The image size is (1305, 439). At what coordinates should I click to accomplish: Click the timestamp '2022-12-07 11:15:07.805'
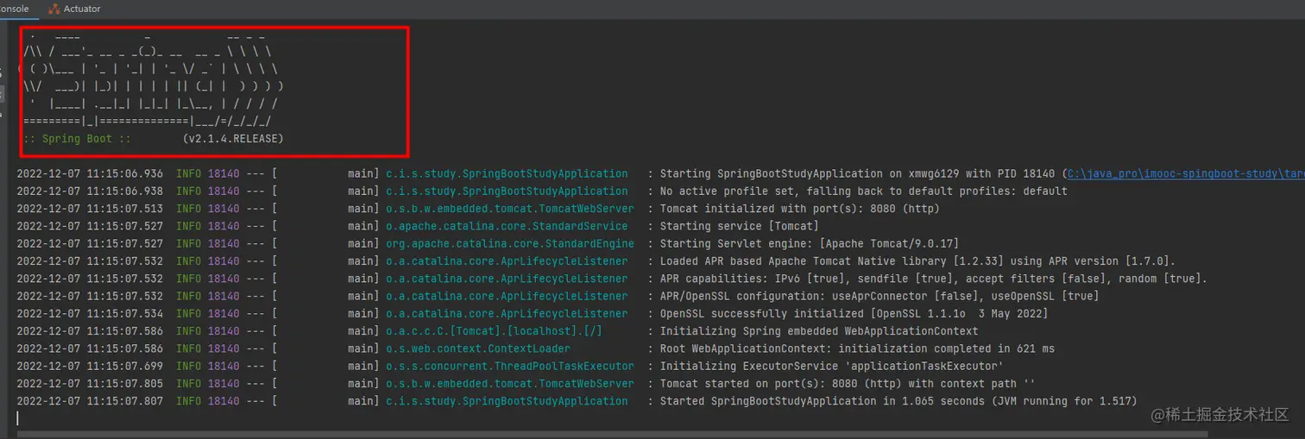(x=90, y=384)
